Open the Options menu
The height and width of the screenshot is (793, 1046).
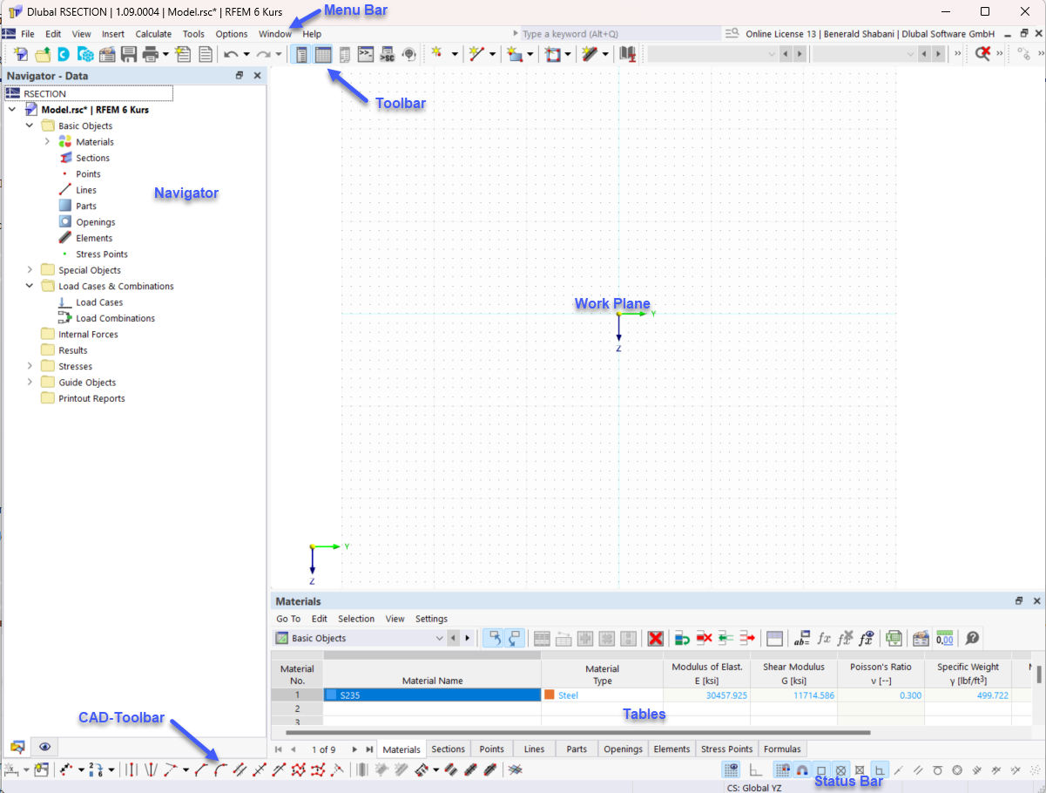click(x=232, y=34)
